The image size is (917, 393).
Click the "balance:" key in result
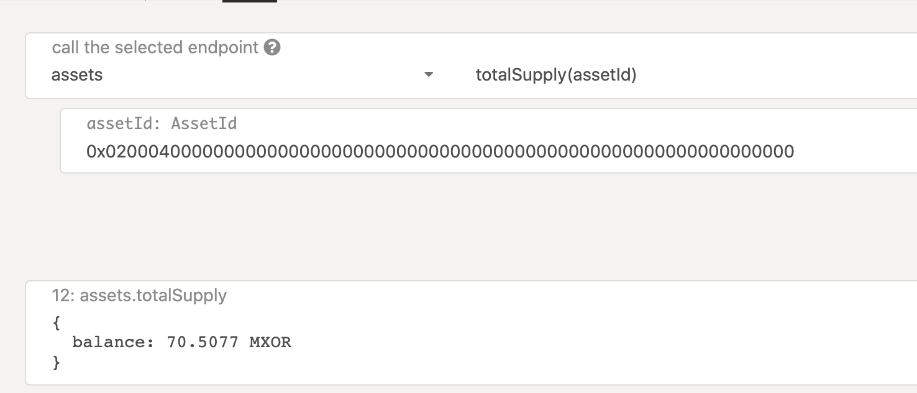coord(113,342)
